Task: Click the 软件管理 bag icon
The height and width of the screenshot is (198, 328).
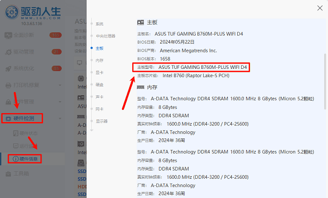Action: 8,102
